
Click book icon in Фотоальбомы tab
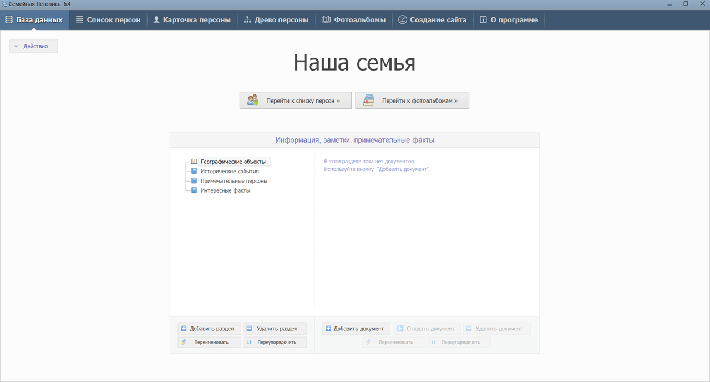point(326,19)
